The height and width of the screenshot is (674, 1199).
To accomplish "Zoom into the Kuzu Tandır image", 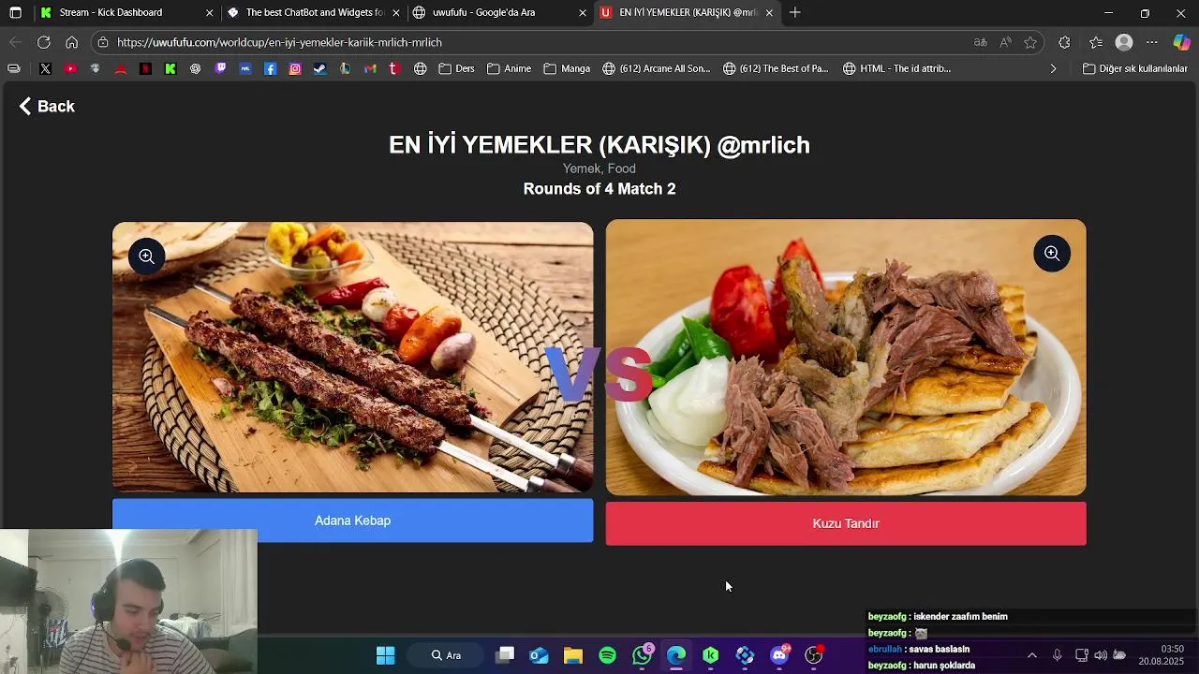I will click(1052, 254).
